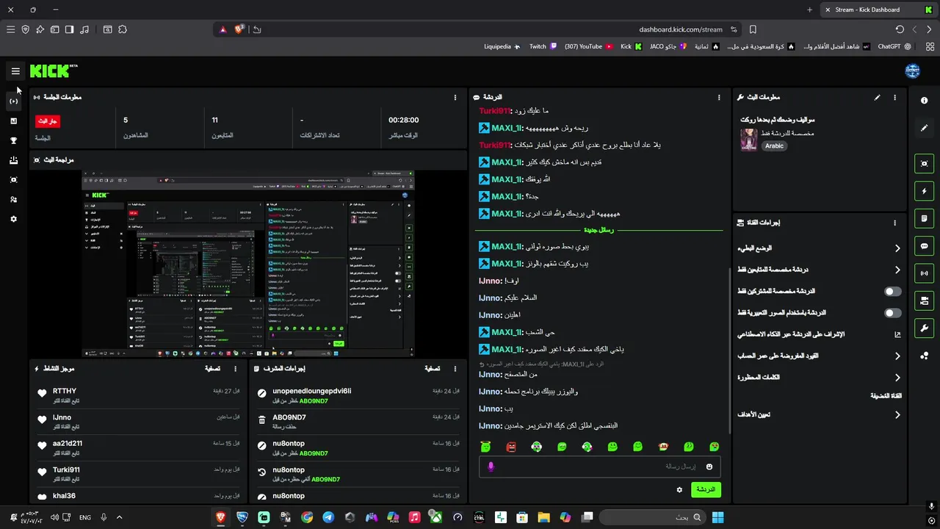Expand the slow mode option chevron
The height and width of the screenshot is (529, 940).
[897, 248]
